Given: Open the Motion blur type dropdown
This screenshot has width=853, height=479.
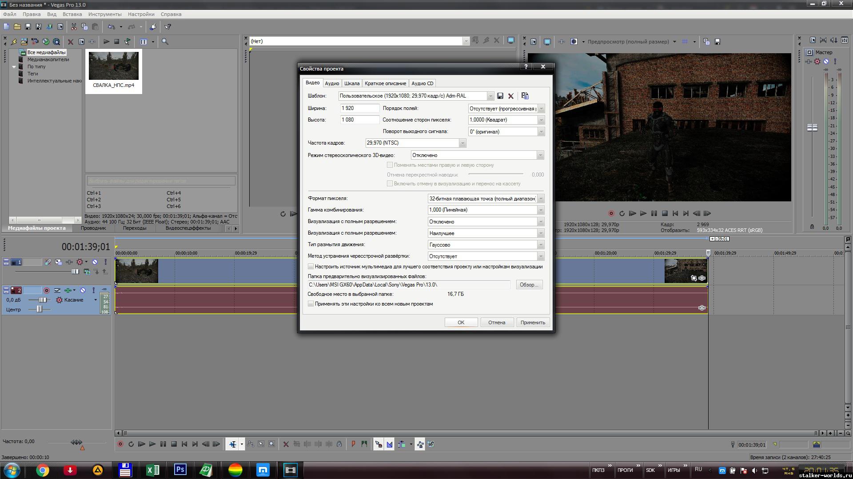Looking at the screenshot, I should (x=541, y=245).
